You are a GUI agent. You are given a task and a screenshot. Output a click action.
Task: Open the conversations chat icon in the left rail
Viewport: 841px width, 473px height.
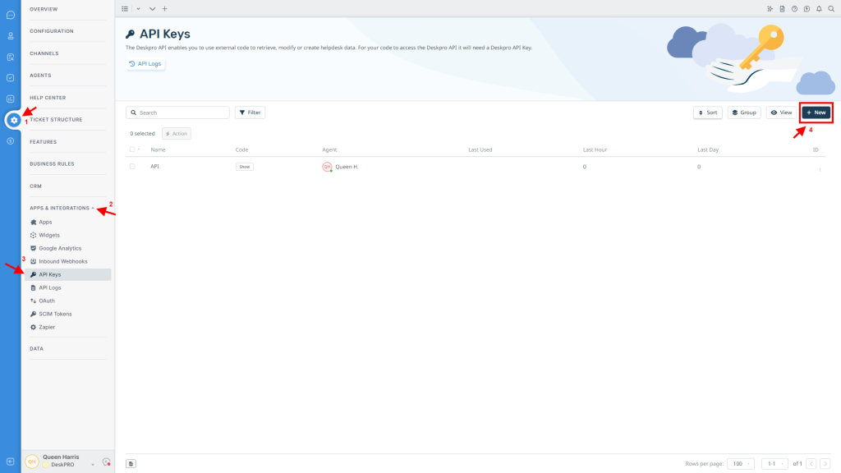11,15
